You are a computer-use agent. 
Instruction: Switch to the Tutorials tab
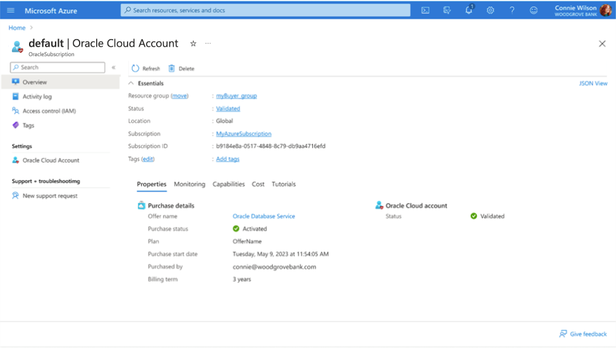(284, 184)
